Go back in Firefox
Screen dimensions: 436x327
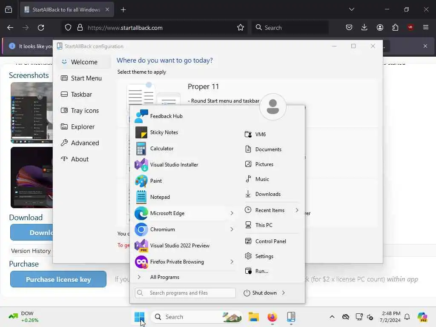coord(10,28)
